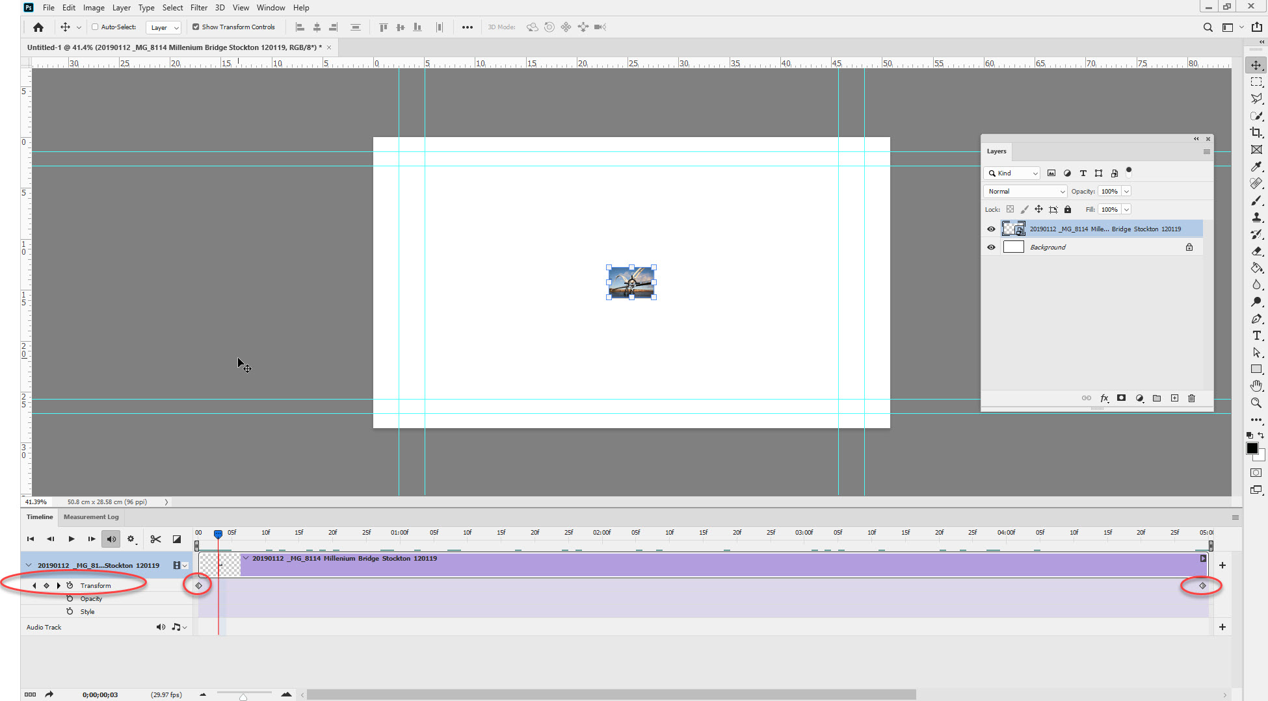Convert to frame animation icon

(x=30, y=695)
